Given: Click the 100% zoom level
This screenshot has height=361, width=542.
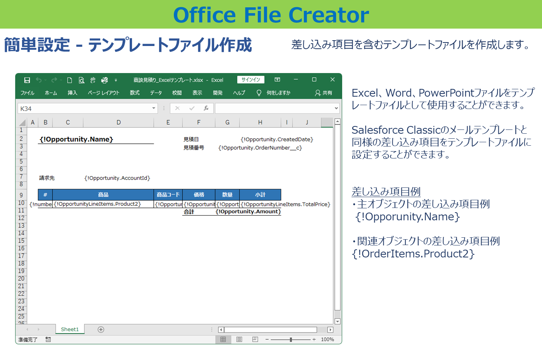Looking at the screenshot, I should [x=328, y=339].
